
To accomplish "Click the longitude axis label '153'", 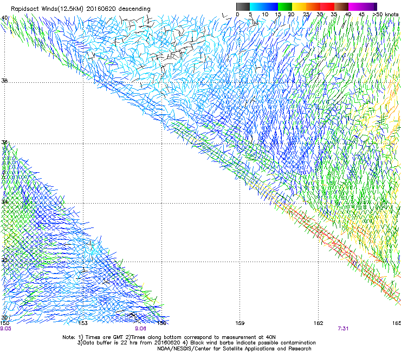I will click(83, 323).
